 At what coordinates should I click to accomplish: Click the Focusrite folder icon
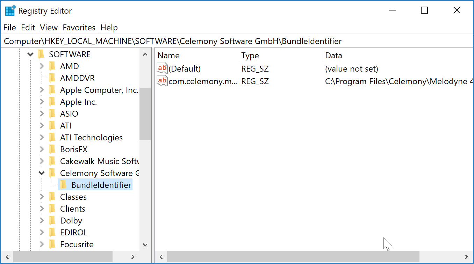coord(52,244)
